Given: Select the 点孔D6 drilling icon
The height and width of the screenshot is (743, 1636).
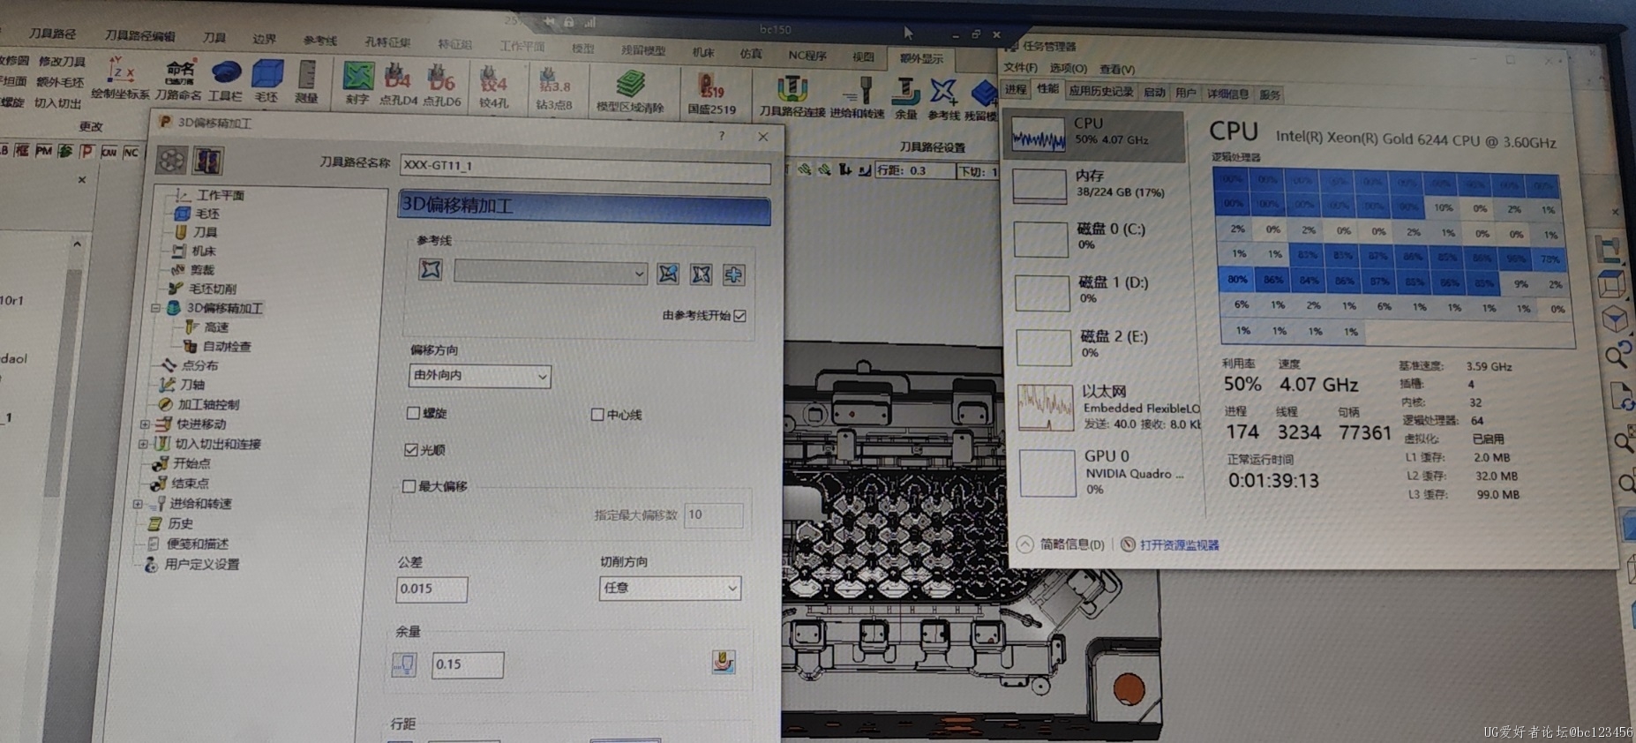Looking at the screenshot, I should click(x=441, y=78).
